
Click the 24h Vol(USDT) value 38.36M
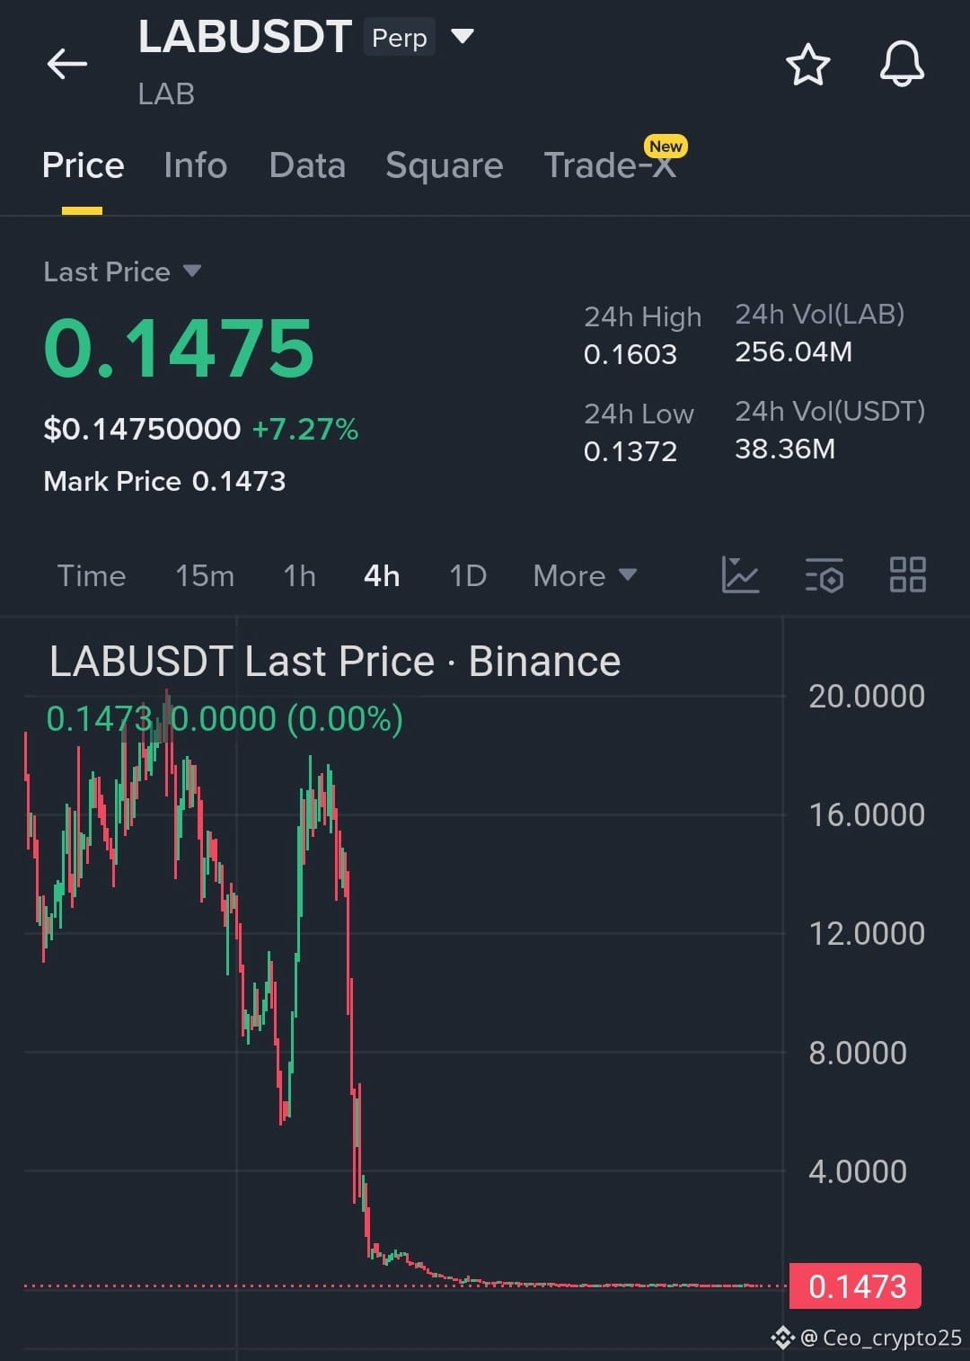785,449
